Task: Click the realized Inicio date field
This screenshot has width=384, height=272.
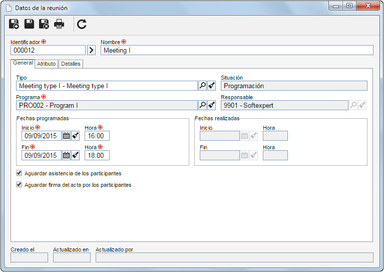Action: coord(220,136)
